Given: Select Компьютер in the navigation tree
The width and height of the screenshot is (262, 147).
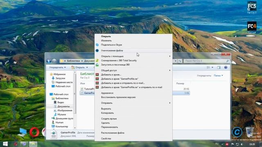Looking at the screenshot, I should [x=61, y=127].
